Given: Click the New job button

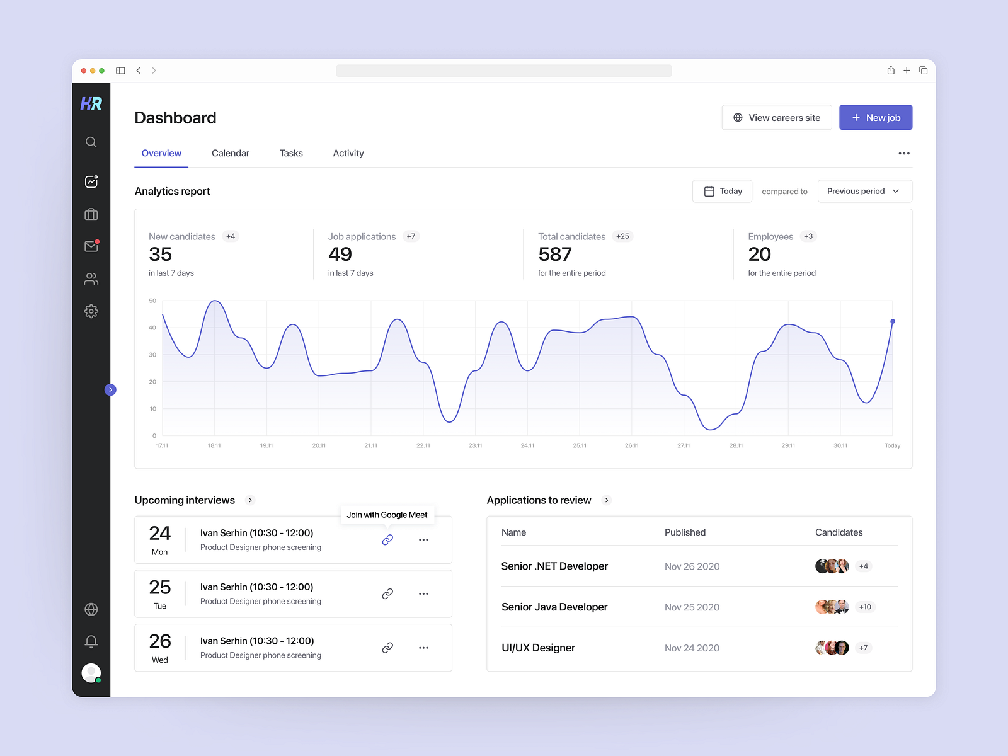Looking at the screenshot, I should coord(876,117).
